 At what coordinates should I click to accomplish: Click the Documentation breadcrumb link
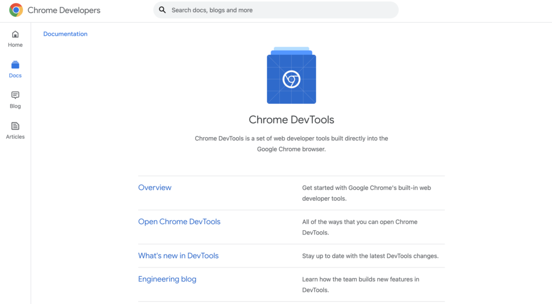pos(65,34)
